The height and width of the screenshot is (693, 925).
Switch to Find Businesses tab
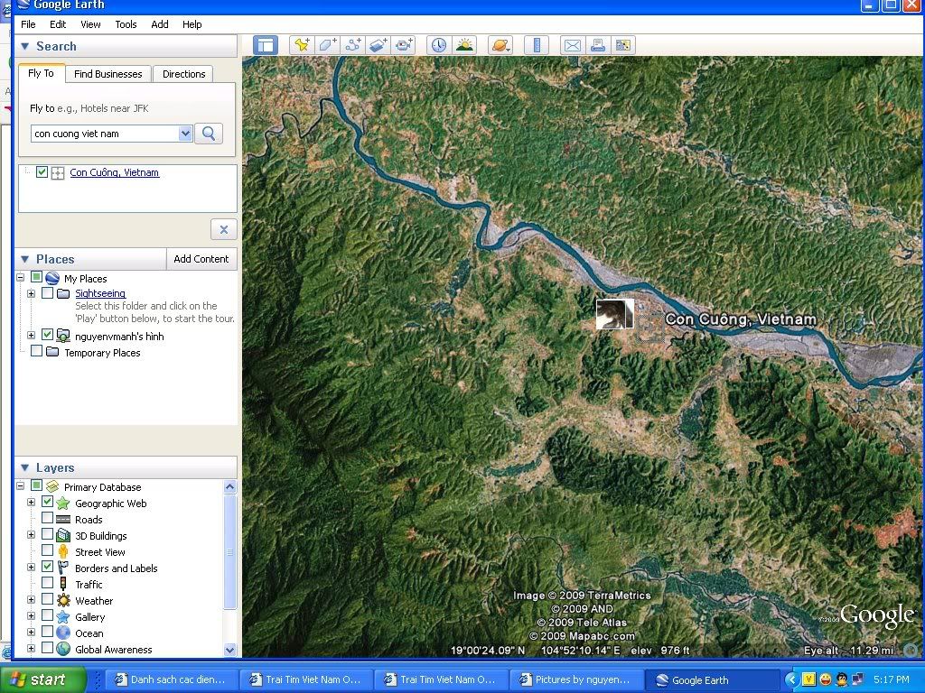click(108, 74)
